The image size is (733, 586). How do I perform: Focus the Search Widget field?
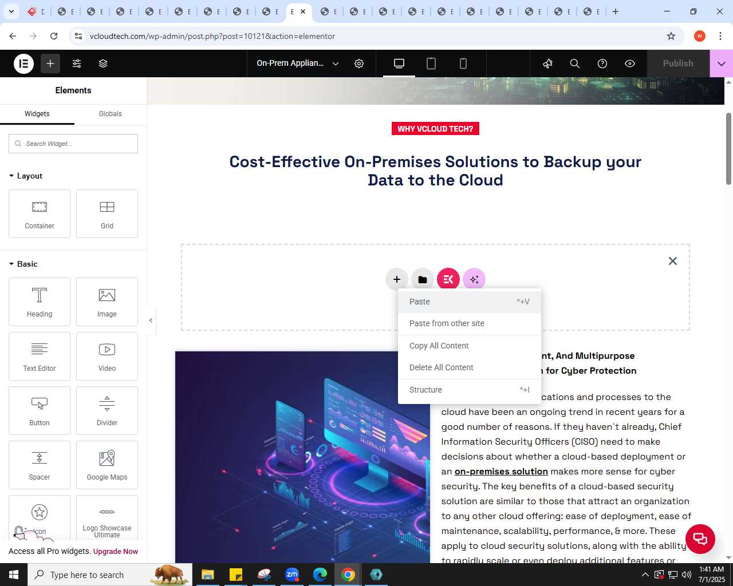pos(73,144)
